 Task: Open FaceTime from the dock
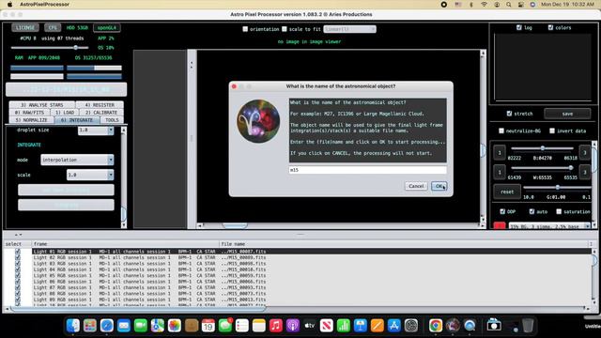point(140,326)
